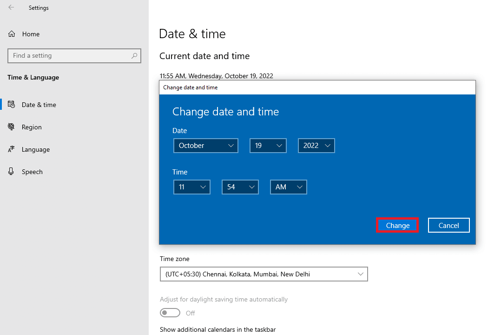The width and height of the screenshot is (501, 335).
Task: Click the search magnifier in Find a setting
Action: (134, 55)
